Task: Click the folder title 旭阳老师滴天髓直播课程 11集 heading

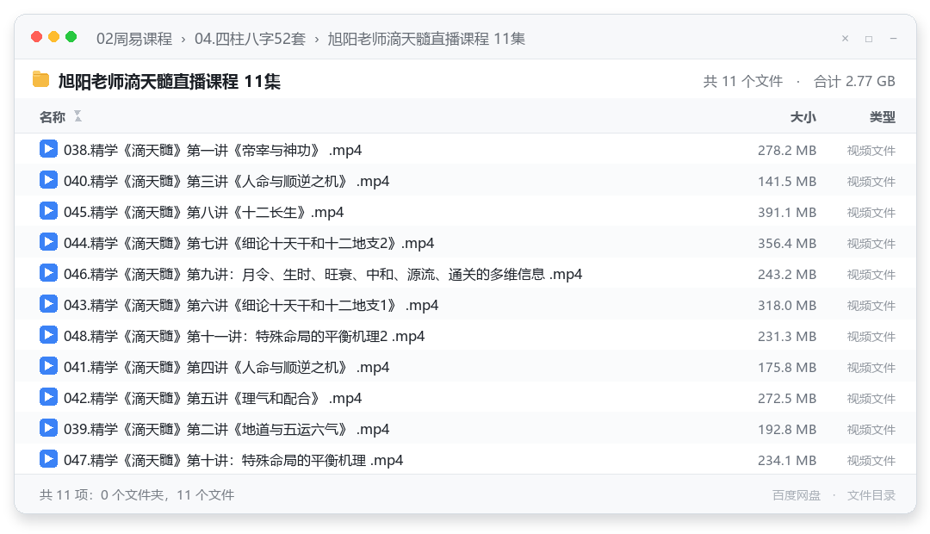Action: [169, 81]
